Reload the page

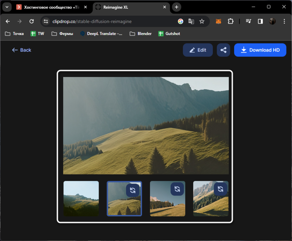32,21
